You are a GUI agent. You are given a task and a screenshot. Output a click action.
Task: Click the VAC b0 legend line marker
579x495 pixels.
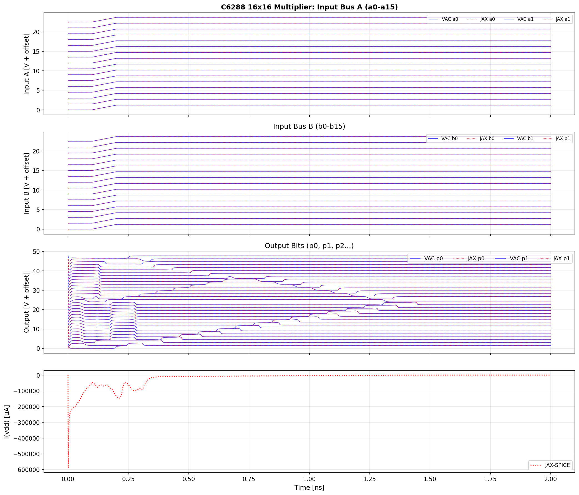coord(434,138)
